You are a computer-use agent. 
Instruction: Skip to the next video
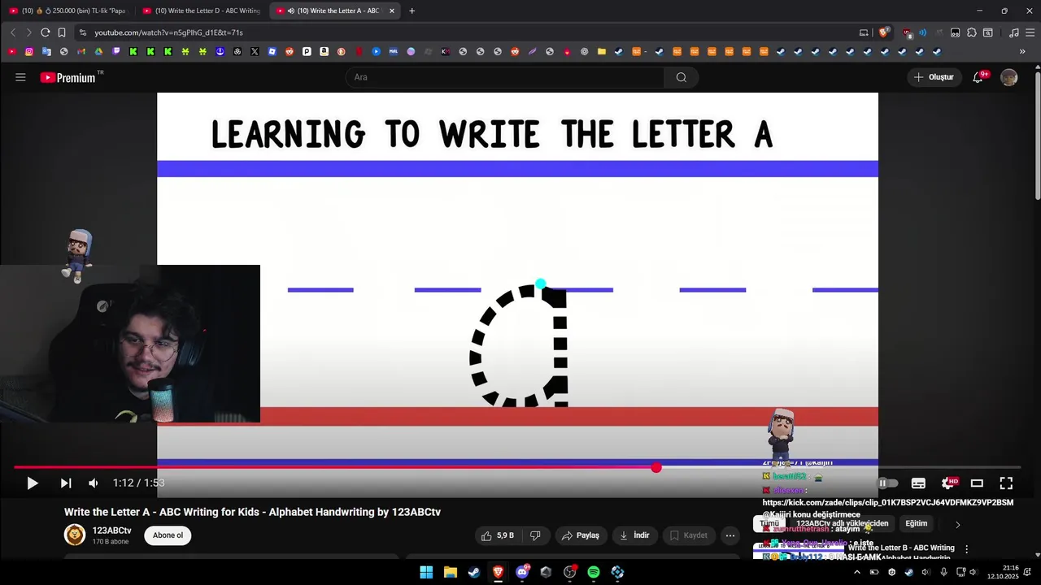coord(66,483)
